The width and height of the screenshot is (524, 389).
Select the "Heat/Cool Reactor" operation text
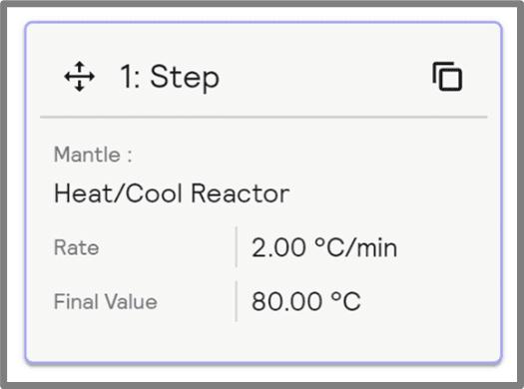pyautogui.click(x=172, y=194)
